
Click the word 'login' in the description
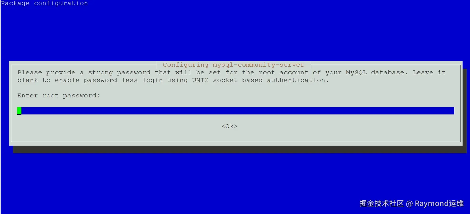pyautogui.click(x=153, y=80)
